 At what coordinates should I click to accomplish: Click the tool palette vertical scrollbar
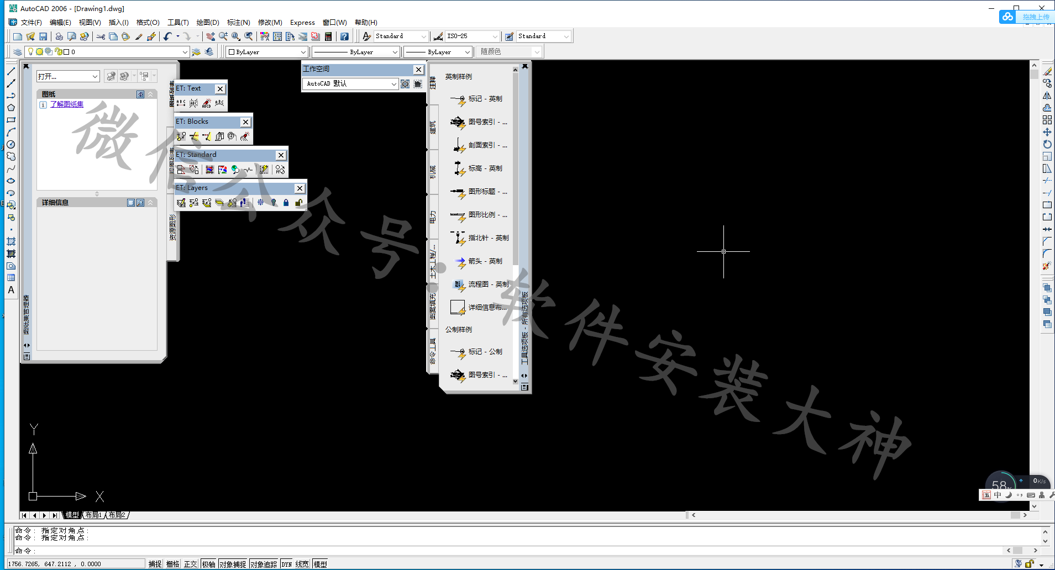515,226
